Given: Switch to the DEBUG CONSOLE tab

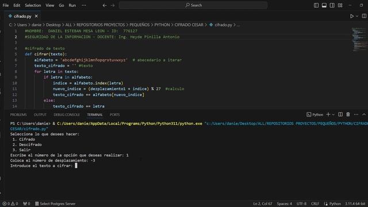Looking at the screenshot, I should (67, 114).
